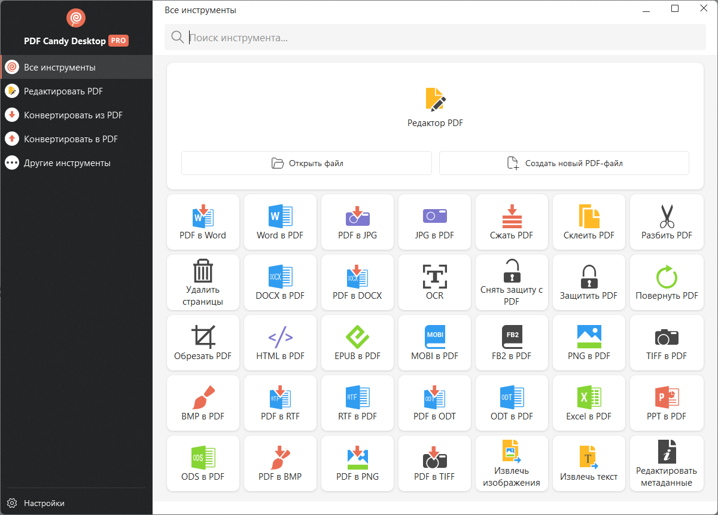This screenshot has height=515, width=718.
Task: Open Конвертировать из PDF category
Action: point(77,115)
